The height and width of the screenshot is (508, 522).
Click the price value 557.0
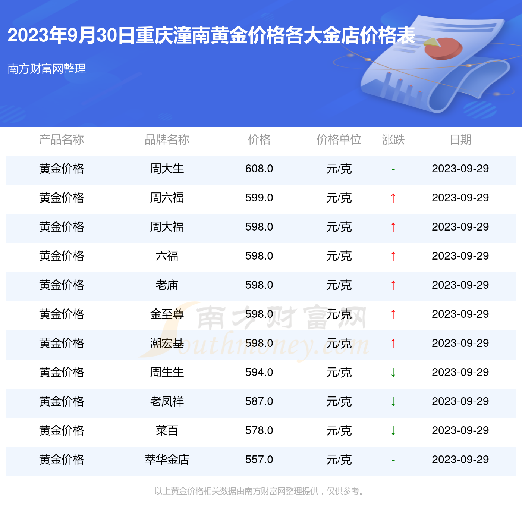(259, 460)
